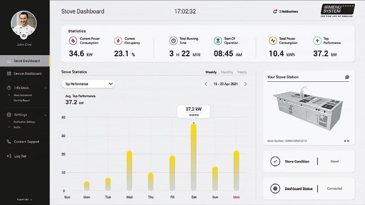This screenshot has width=365, height=205.
Task: Click the Friday bar in chart
Action: point(172,173)
